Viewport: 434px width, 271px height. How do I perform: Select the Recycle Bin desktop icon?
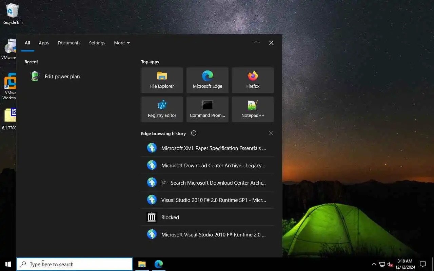coord(13,14)
